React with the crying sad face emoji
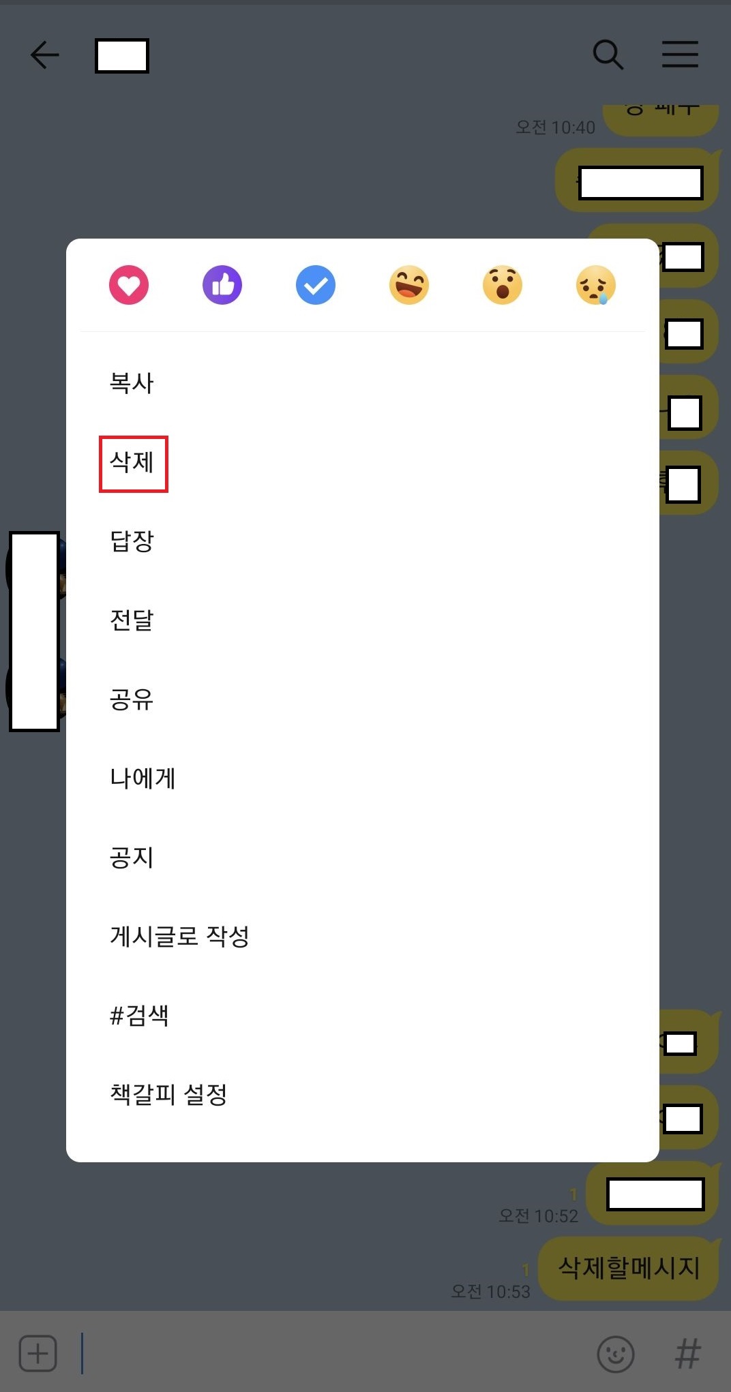This screenshot has height=1392, width=731. [x=596, y=285]
